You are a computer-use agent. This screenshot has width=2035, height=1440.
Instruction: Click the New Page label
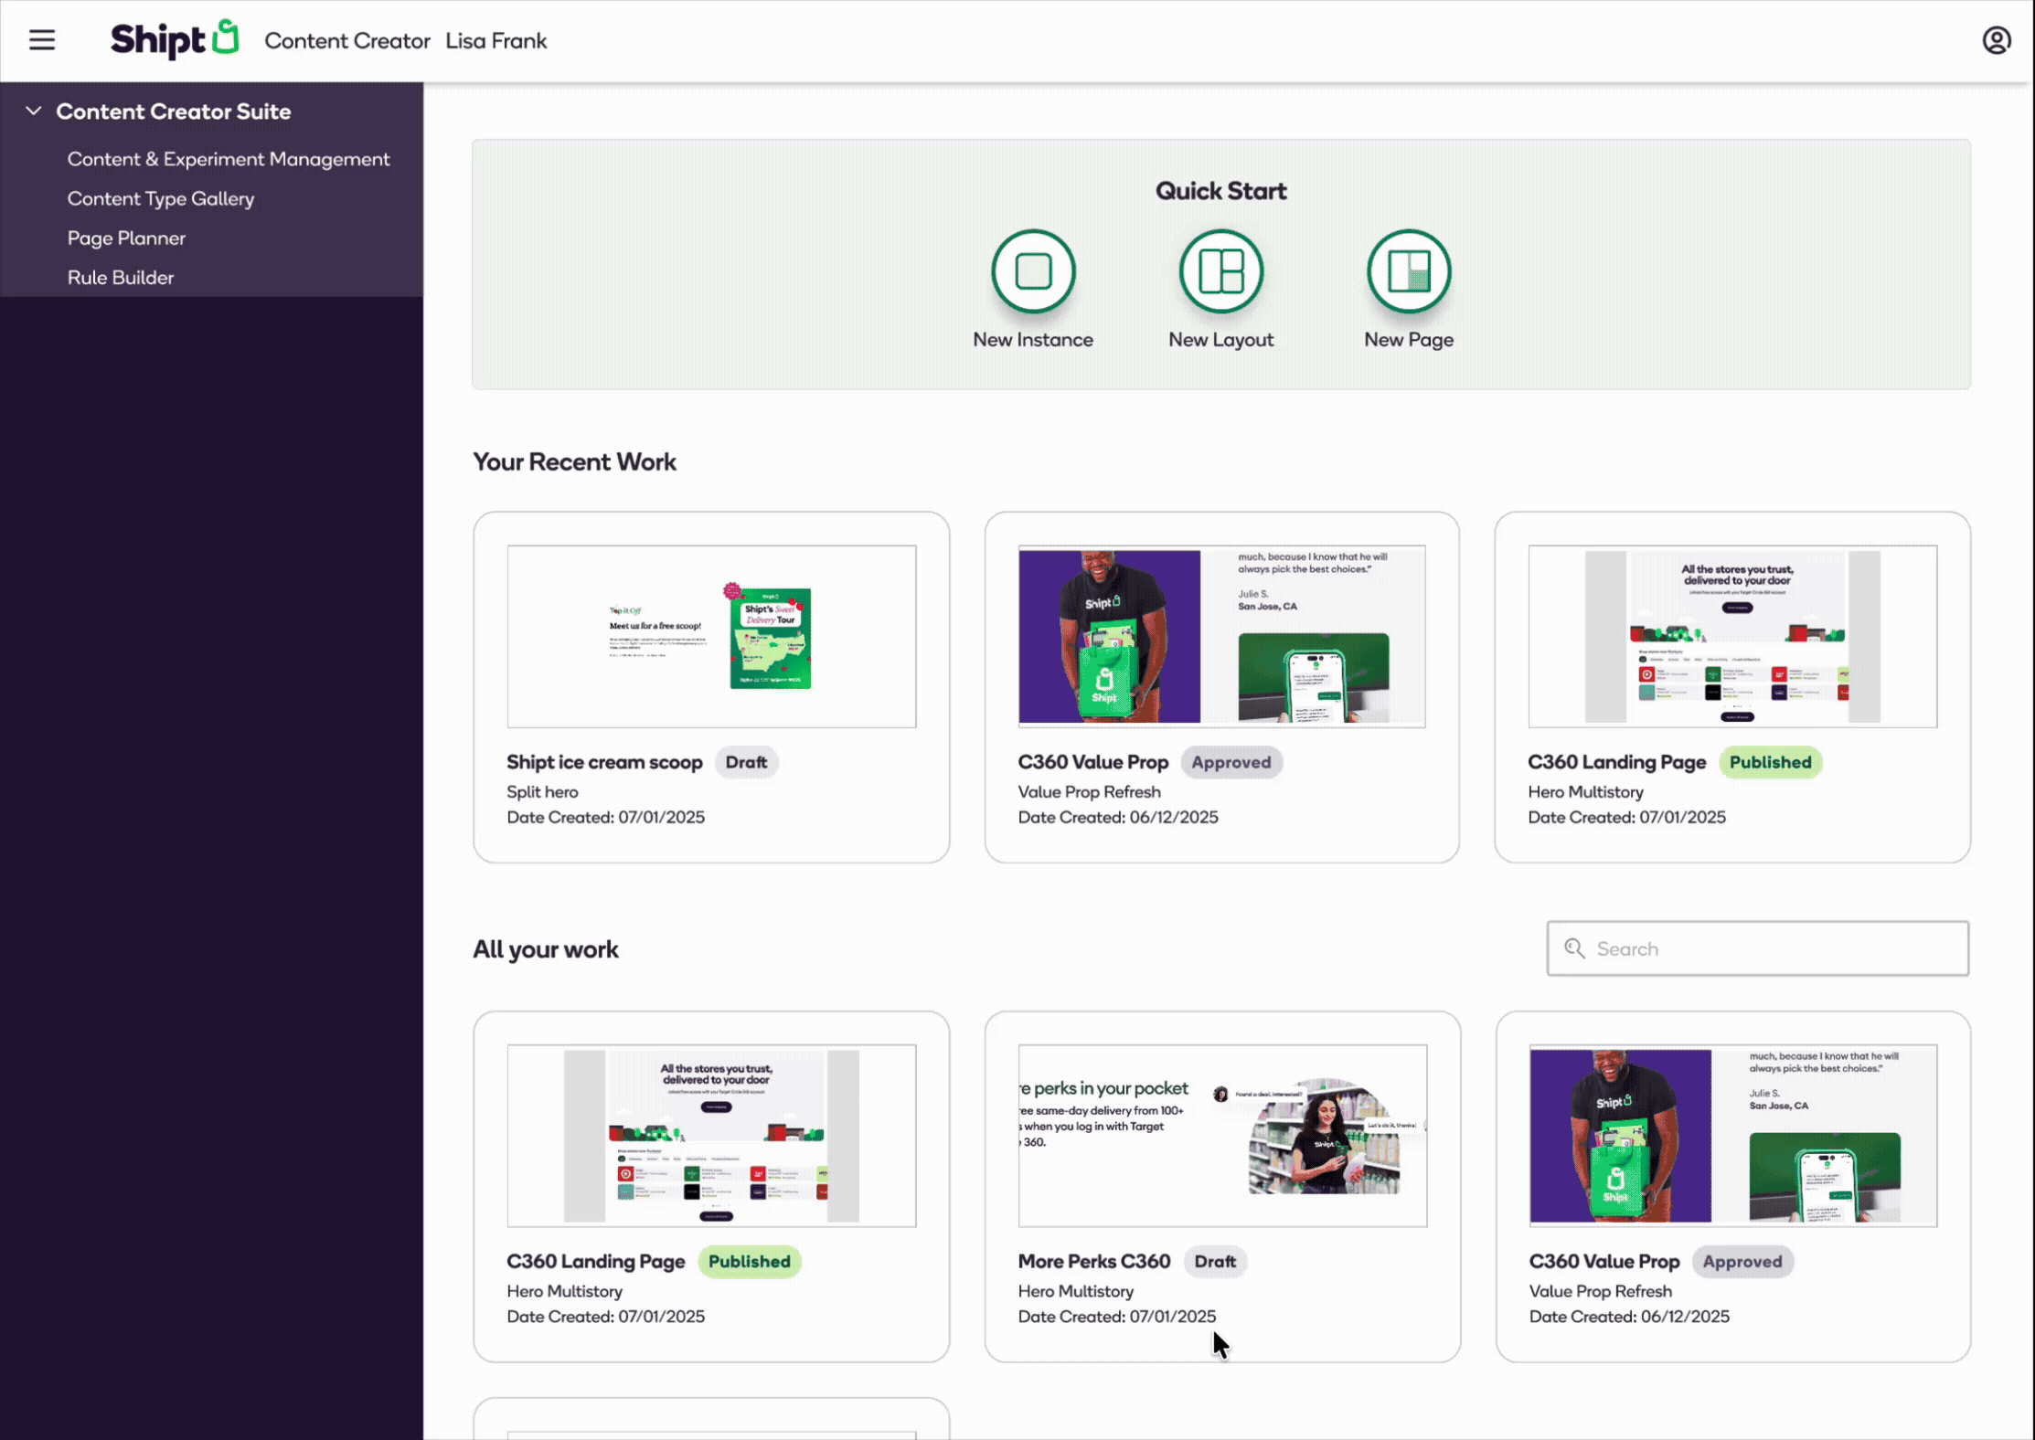1409,339
